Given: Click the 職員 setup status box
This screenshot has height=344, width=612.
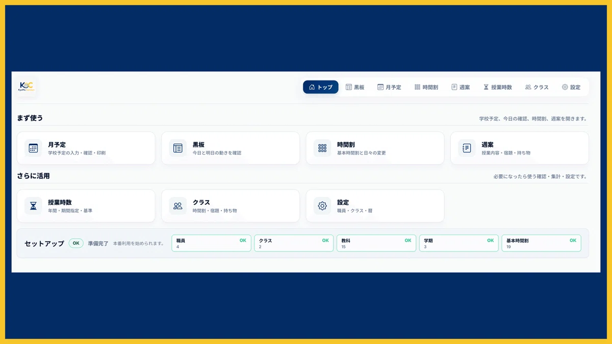Looking at the screenshot, I should click(212, 243).
